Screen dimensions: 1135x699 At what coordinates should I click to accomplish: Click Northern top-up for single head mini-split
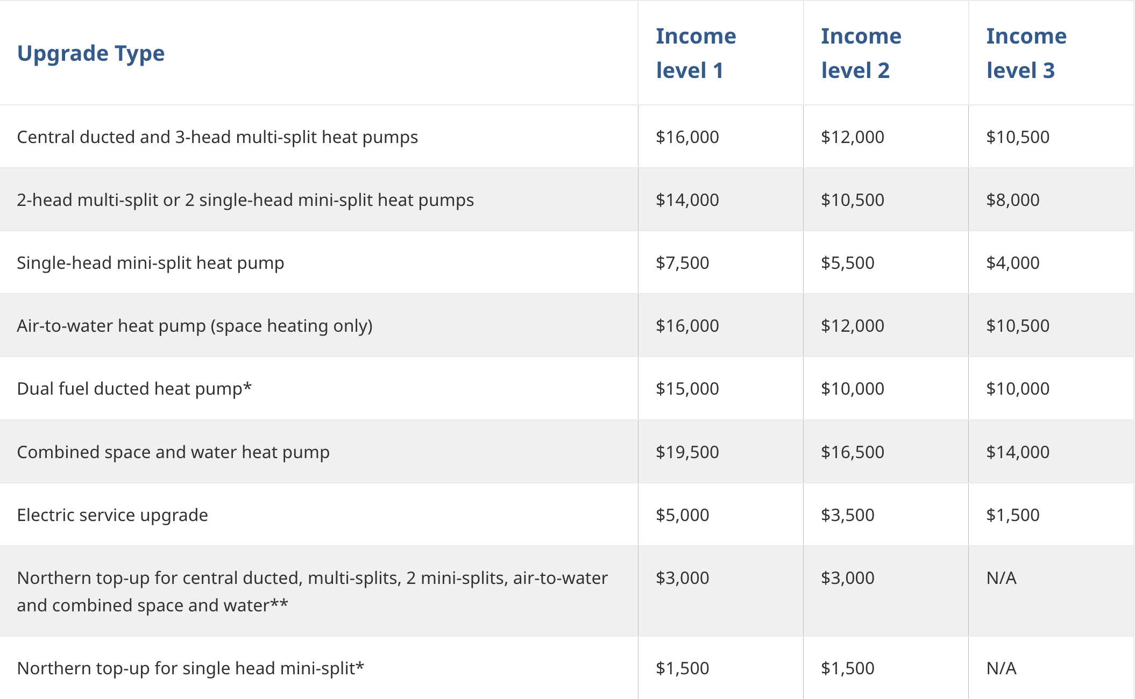[x=190, y=668]
